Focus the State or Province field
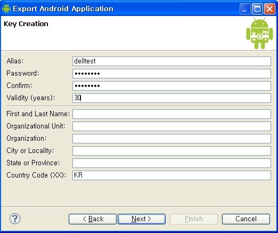The image size is (278, 233). click(x=171, y=163)
